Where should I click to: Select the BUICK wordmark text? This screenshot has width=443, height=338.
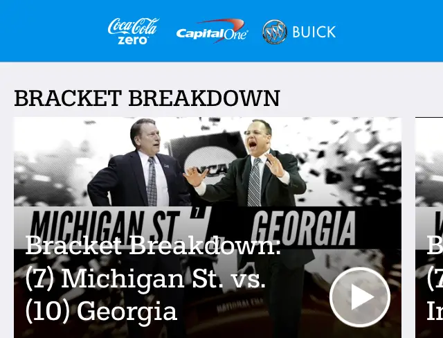coord(314,32)
